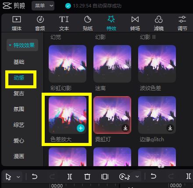Select the 边缘glitch effect thumbnail
Viewport: 193px width, 188px height.
point(157,115)
